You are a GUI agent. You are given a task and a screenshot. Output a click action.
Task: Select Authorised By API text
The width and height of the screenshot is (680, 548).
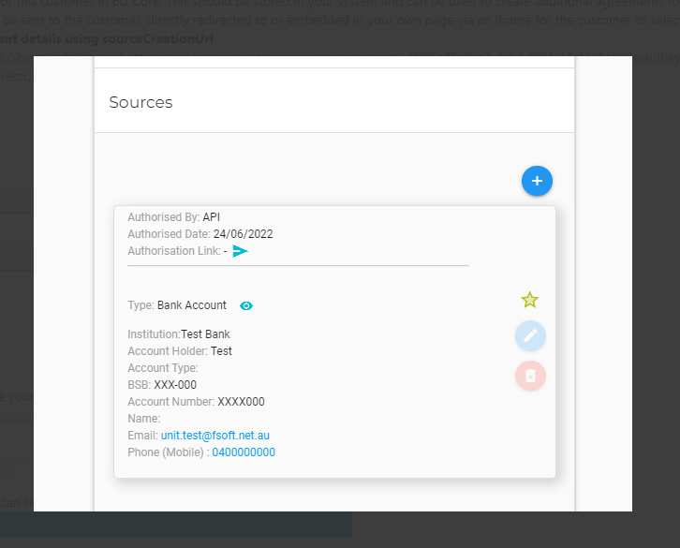[174, 217]
